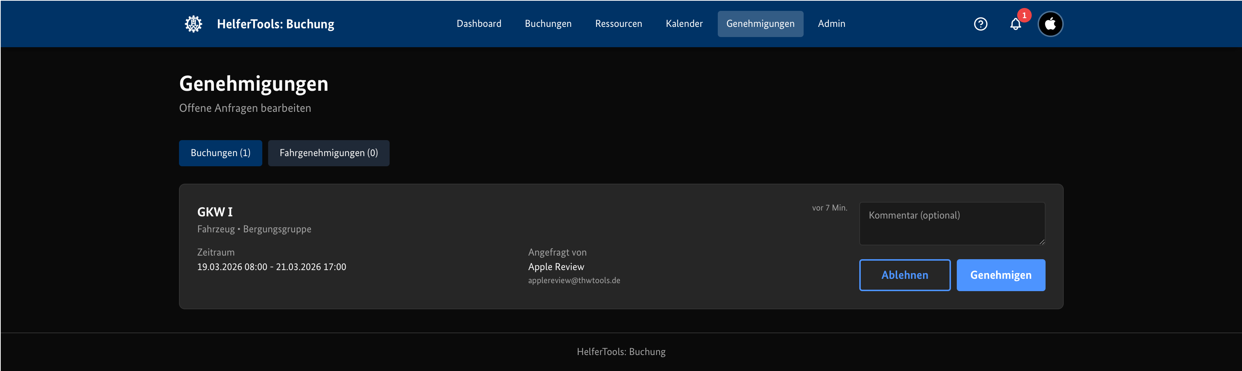This screenshot has width=1242, height=371.
Task: Open the Apple profile avatar menu
Action: tap(1050, 24)
